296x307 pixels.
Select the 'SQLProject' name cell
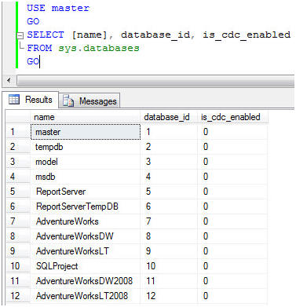pyautogui.click(x=86, y=266)
